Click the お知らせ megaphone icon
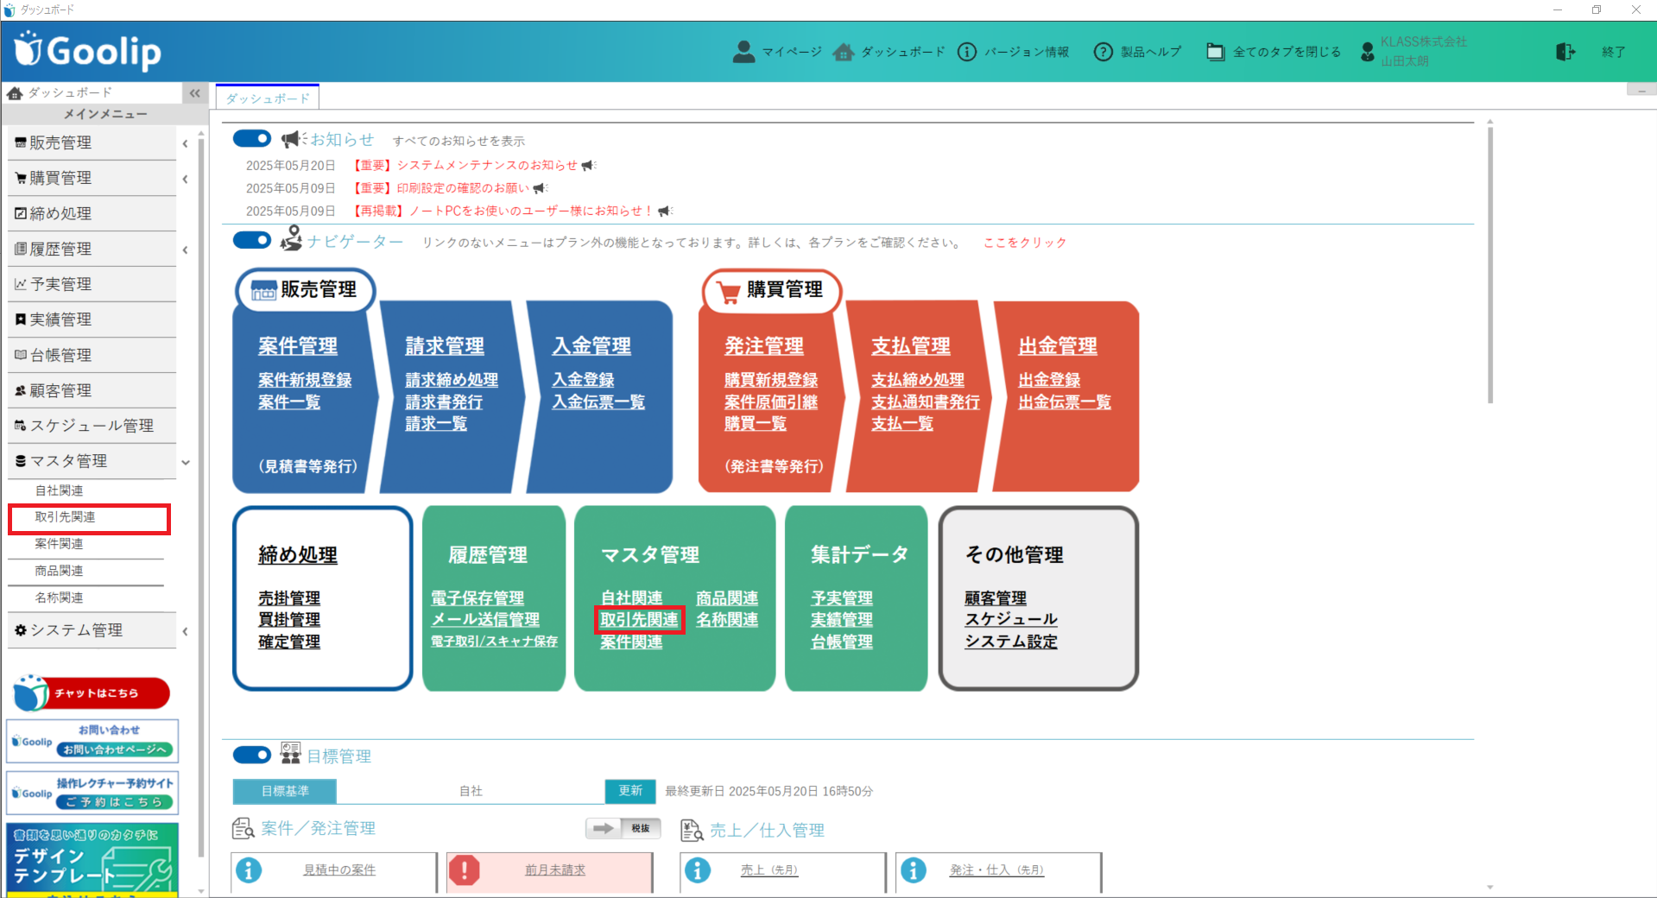 [x=294, y=139]
